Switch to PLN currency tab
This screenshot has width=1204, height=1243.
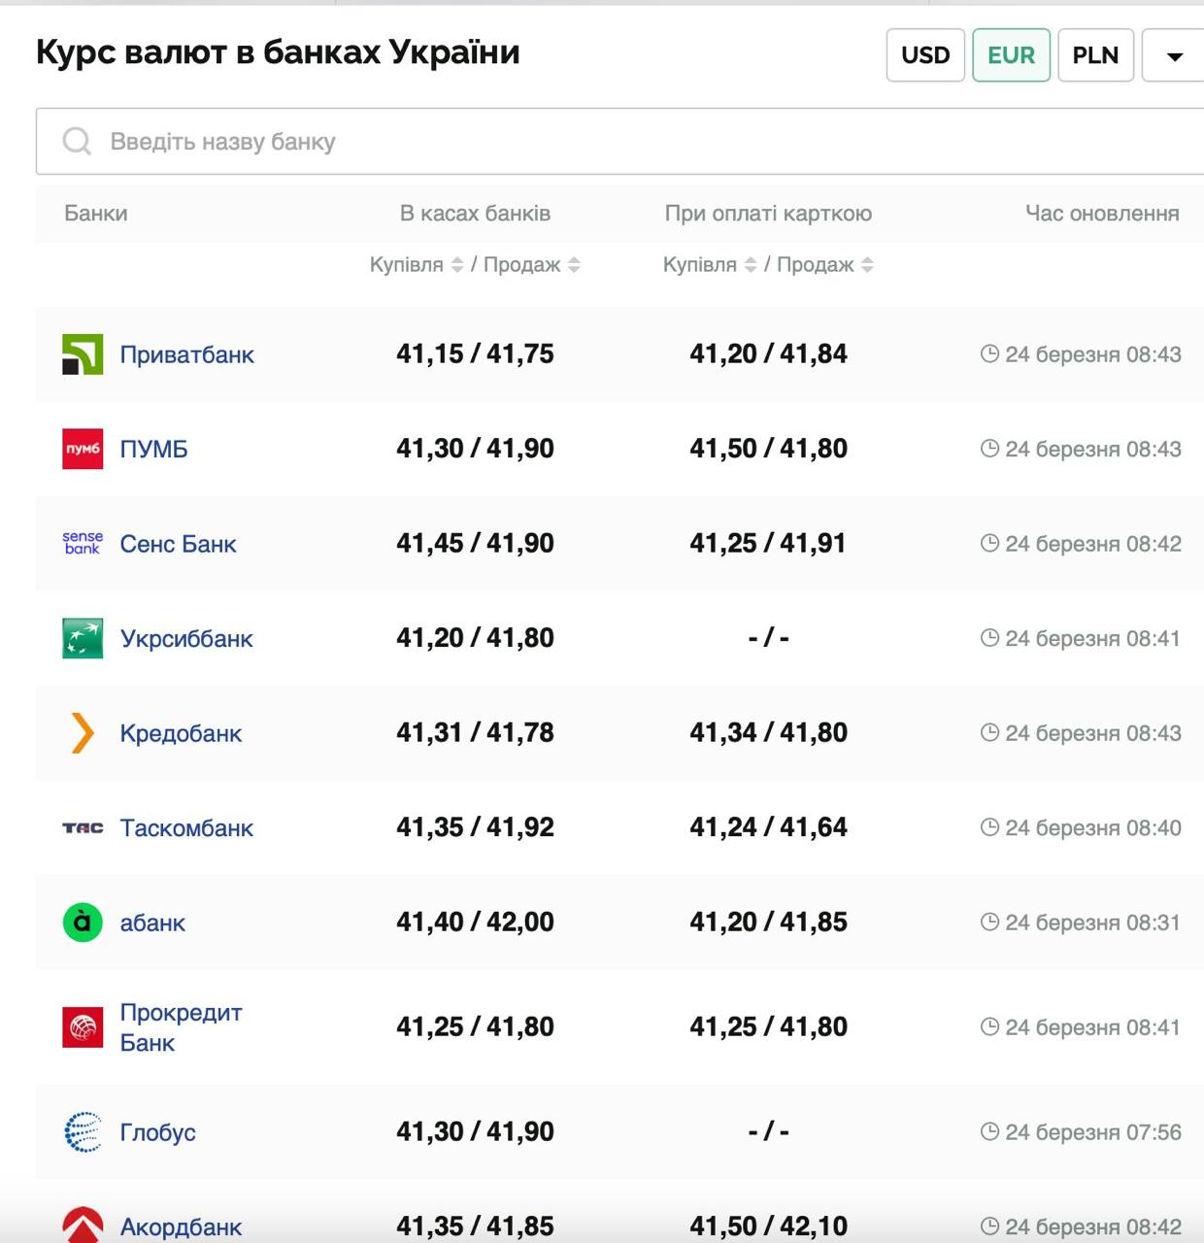[1095, 55]
